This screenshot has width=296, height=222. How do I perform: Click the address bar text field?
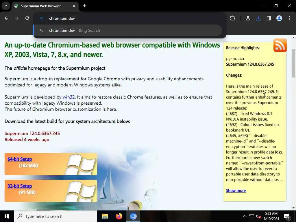pos(130,18)
